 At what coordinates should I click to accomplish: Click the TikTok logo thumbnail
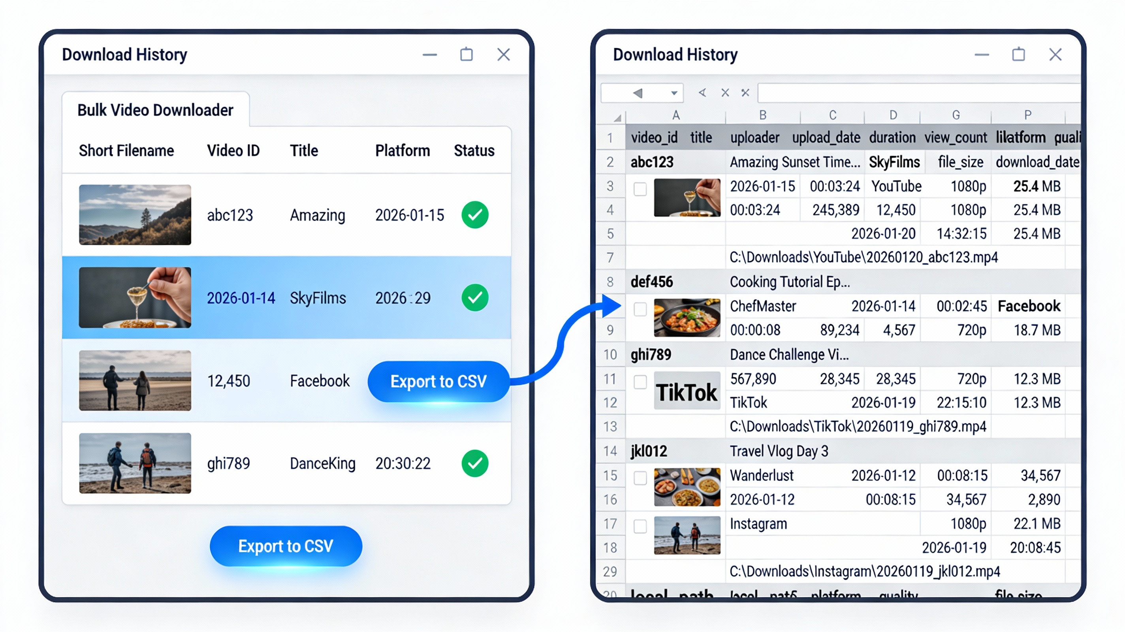(687, 391)
